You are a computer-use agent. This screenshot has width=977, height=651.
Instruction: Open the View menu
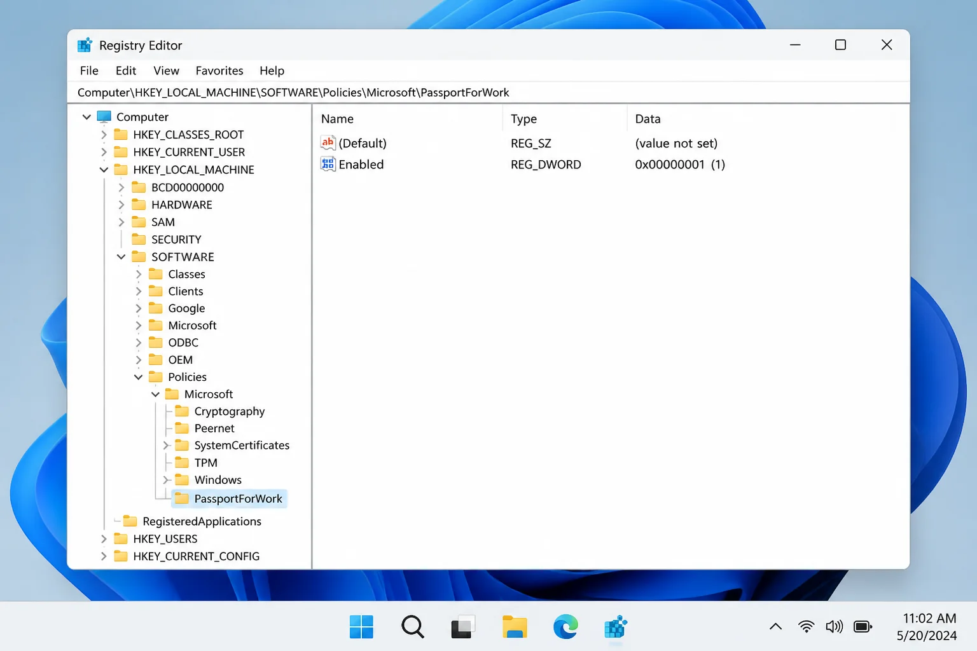166,71
